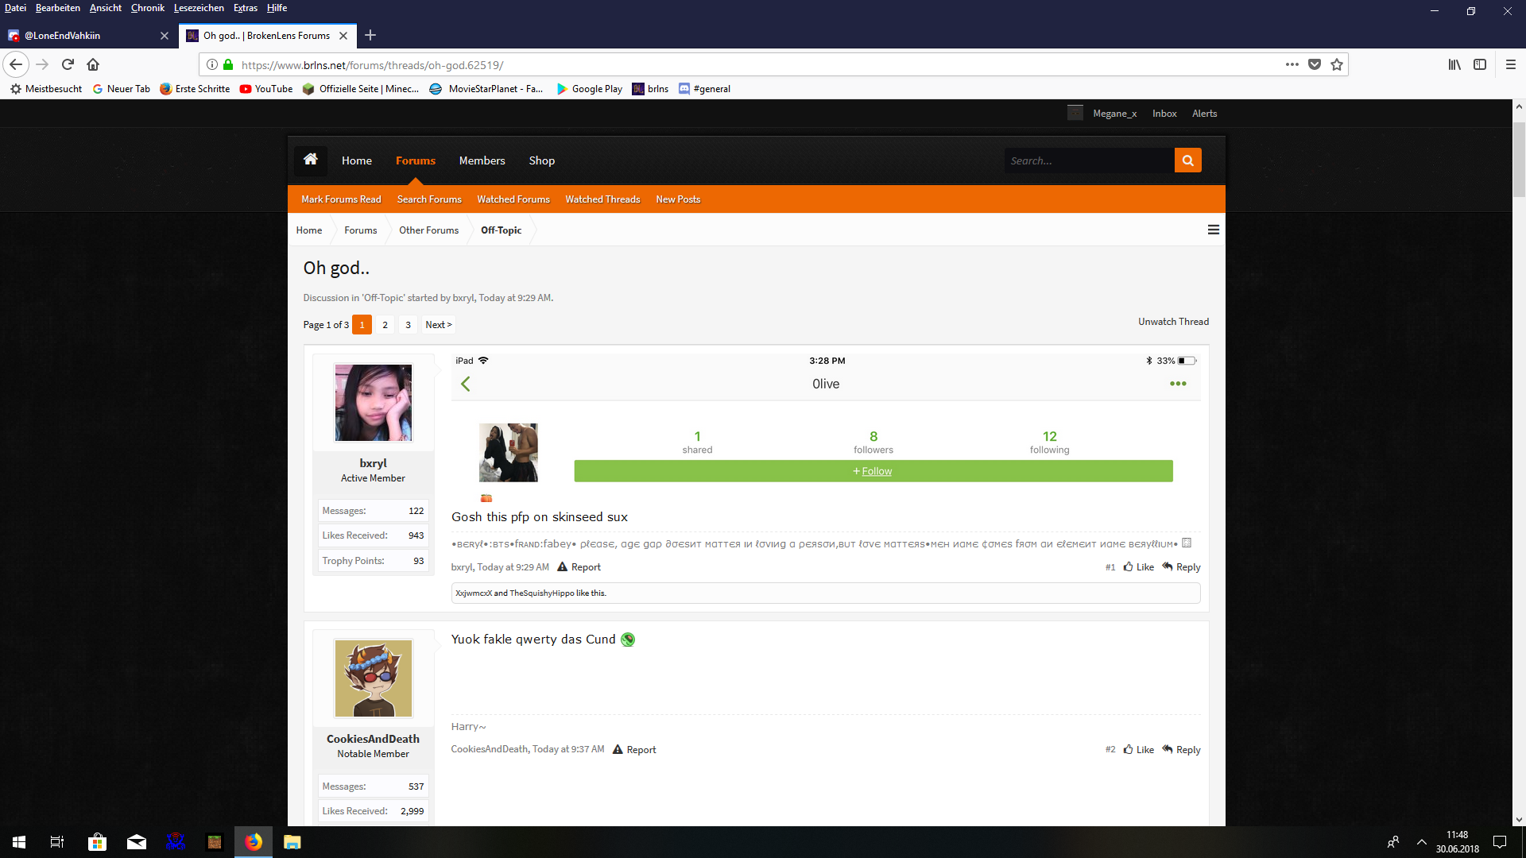
Task: Click the Pocket save icon
Action: (1315, 64)
